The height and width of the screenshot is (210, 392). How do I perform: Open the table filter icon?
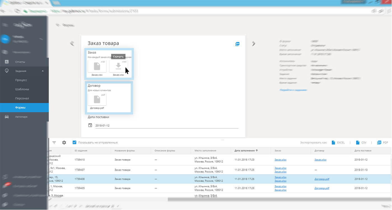point(54,142)
